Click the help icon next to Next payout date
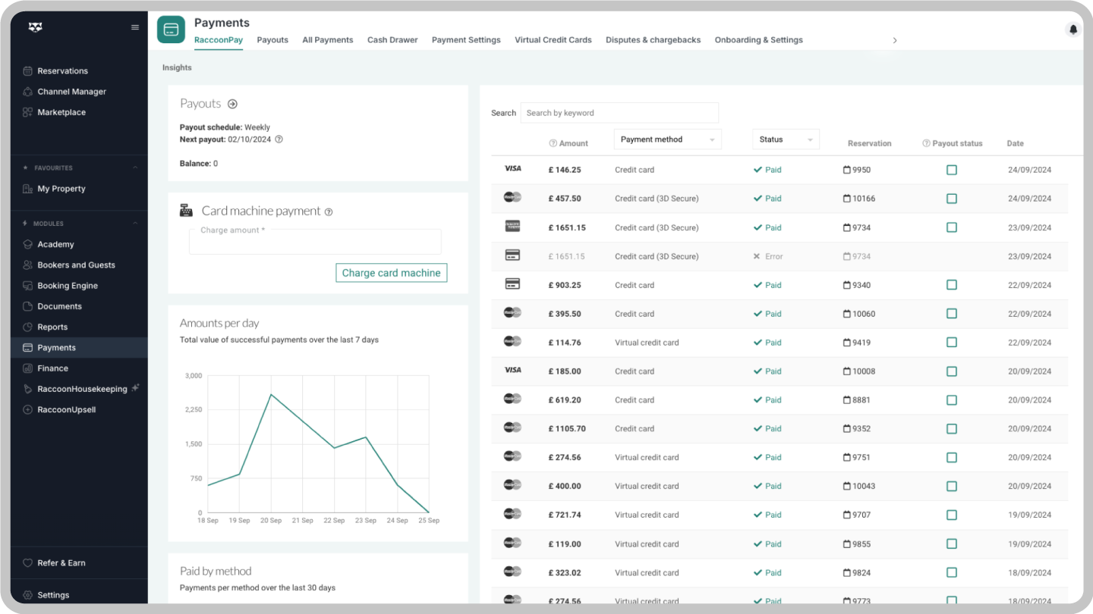Image resolution: width=1093 pixels, height=614 pixels. click(279, 139)
